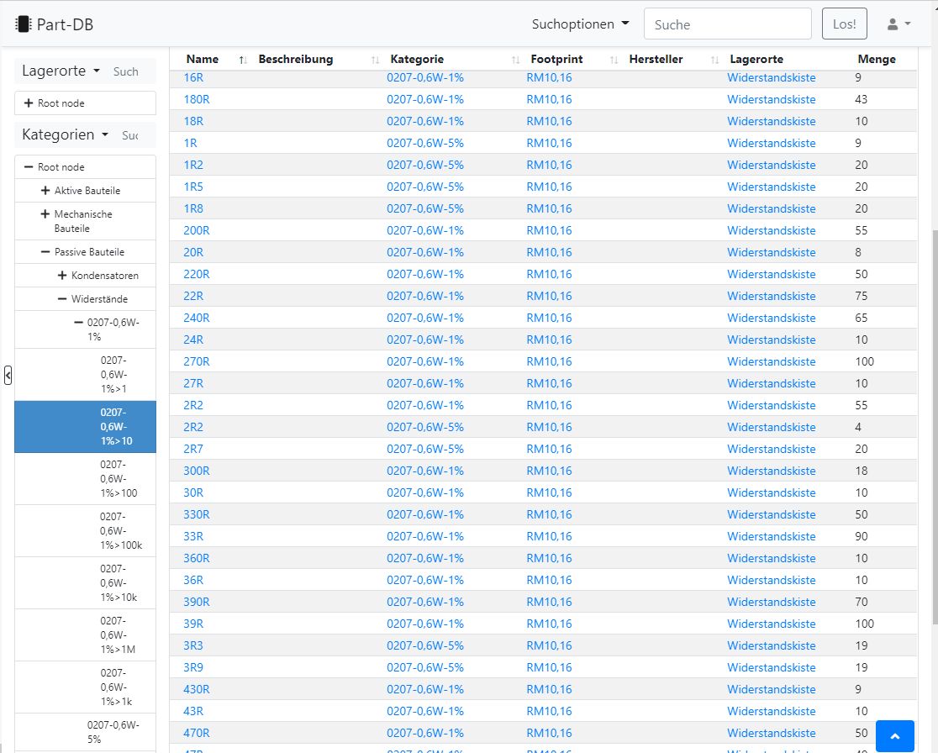
Task: Select category 0207-0,6W-1%>100k
Action: (x=85, y=530)
